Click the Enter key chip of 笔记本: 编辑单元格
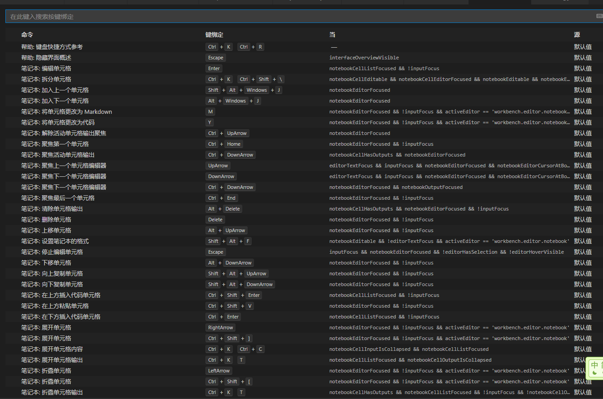 click(213, 68)
